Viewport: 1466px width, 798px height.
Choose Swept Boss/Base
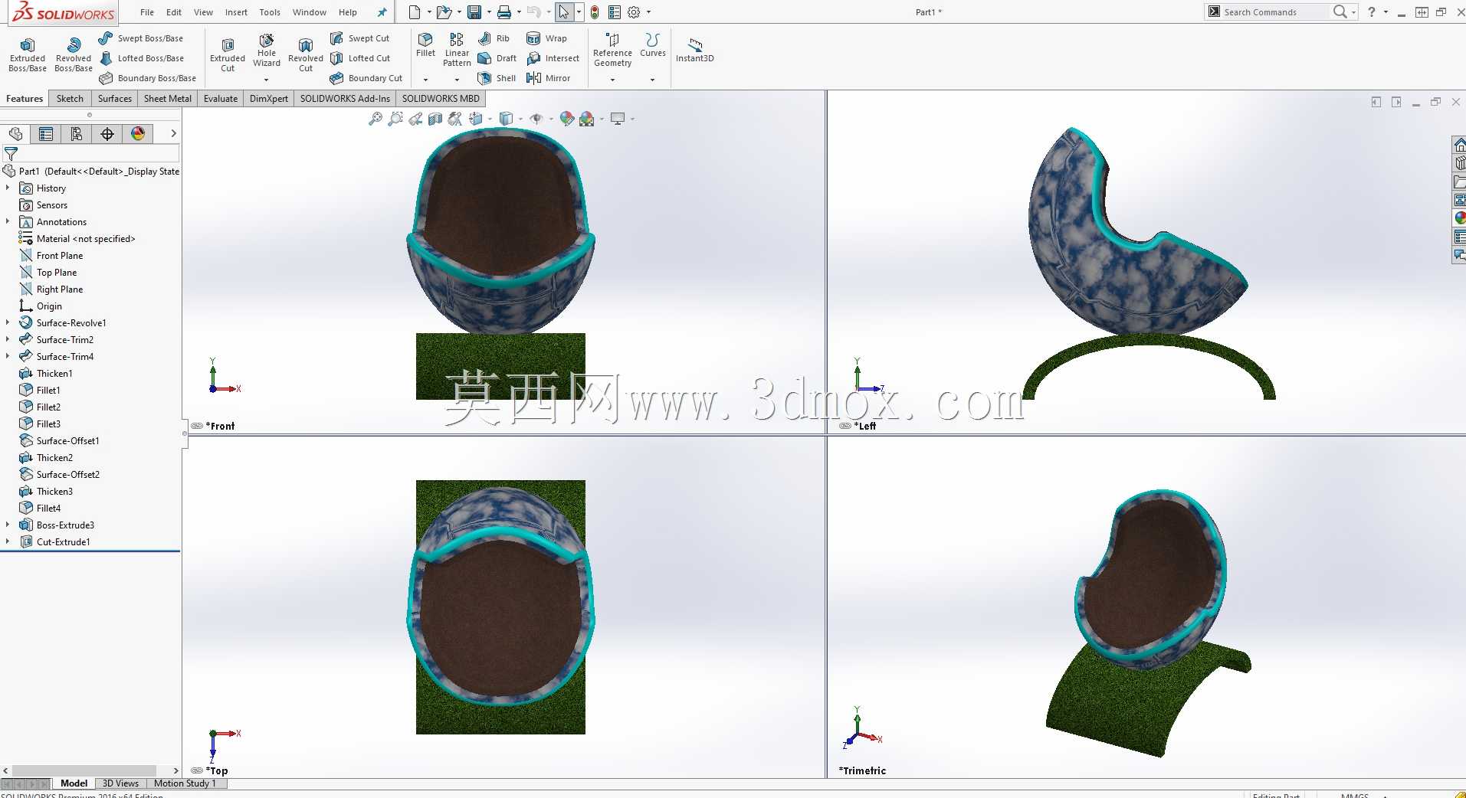(141, 38)
